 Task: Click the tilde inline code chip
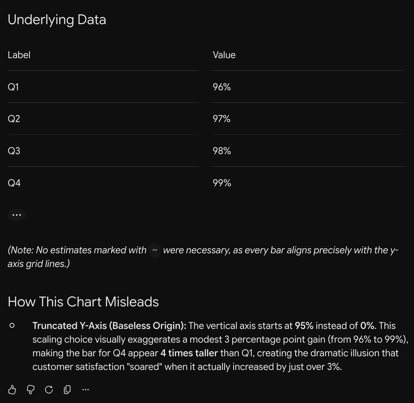[155, 250]
